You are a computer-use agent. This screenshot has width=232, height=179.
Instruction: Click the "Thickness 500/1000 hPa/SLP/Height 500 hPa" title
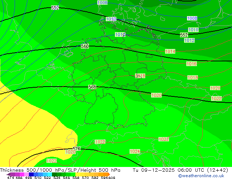click(x=60, y=170)
